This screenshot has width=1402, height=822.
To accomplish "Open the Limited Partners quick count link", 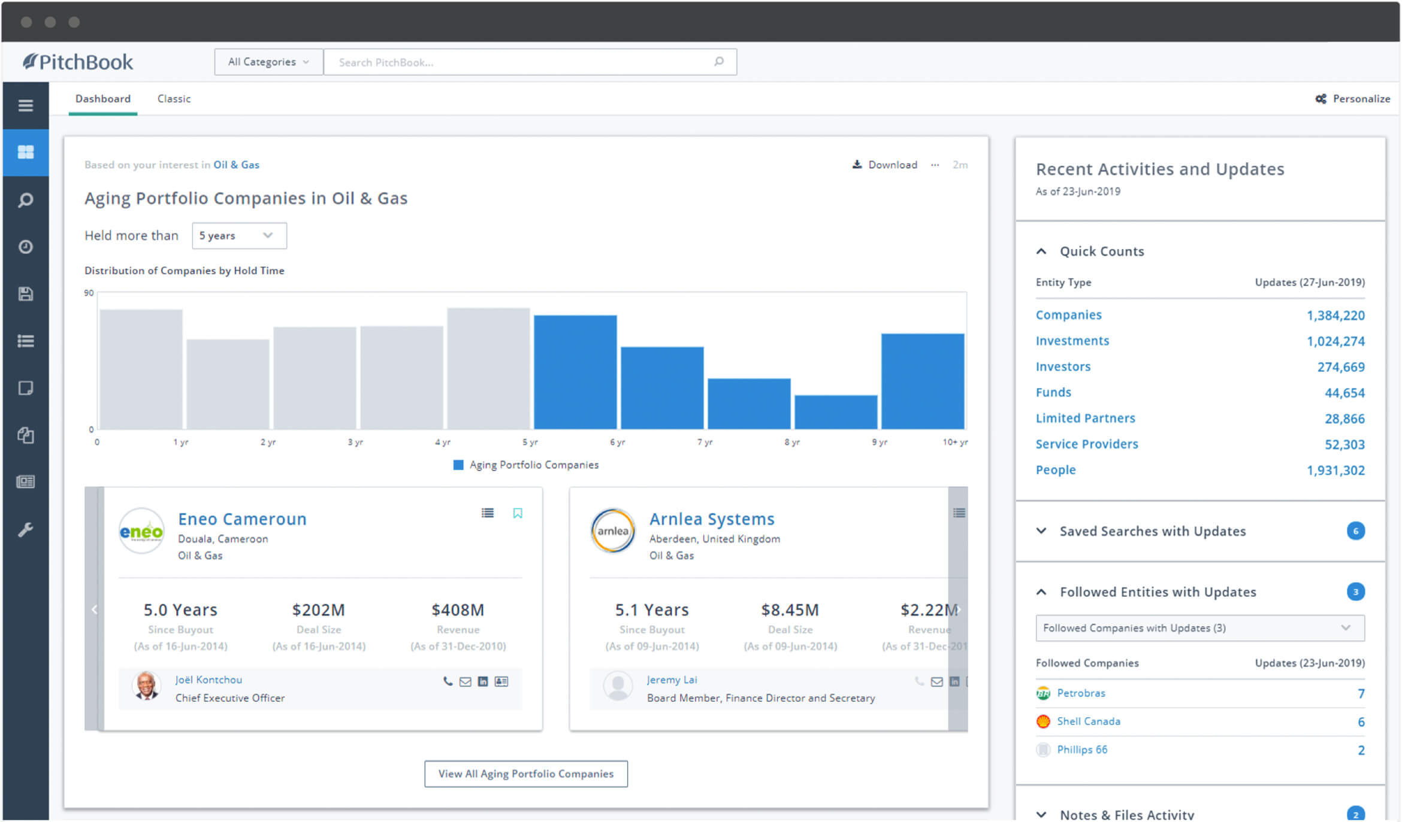I will (1085, 418).
